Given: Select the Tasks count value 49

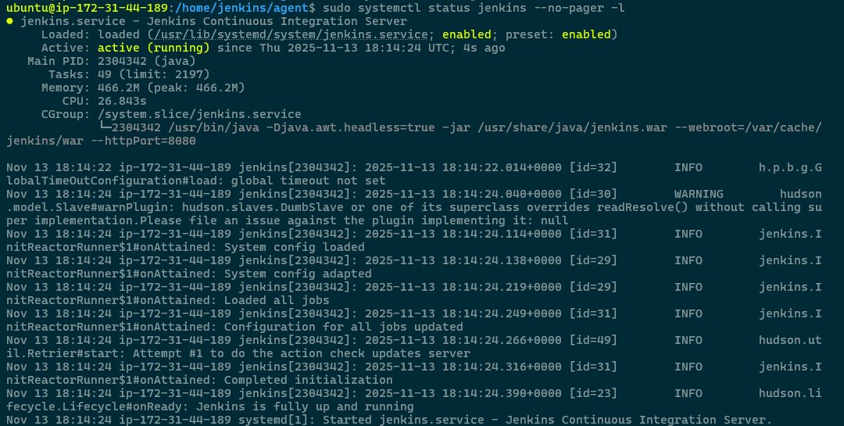Looking at the screenshot, I should point(105,74).
